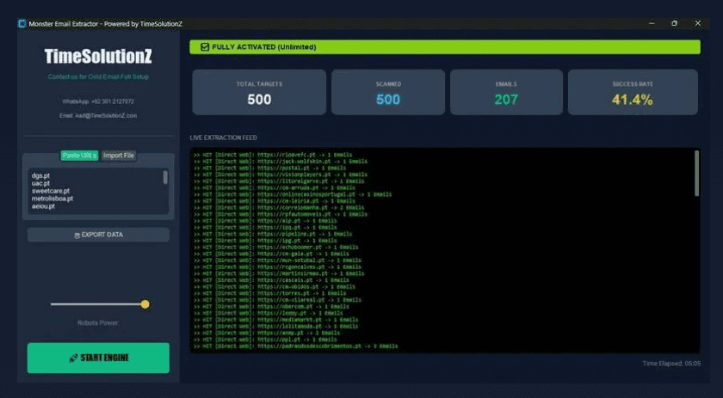Click the rocket icon on Start Engine
The height and width of the screenshot is (398, 723).
coord(73,358)
